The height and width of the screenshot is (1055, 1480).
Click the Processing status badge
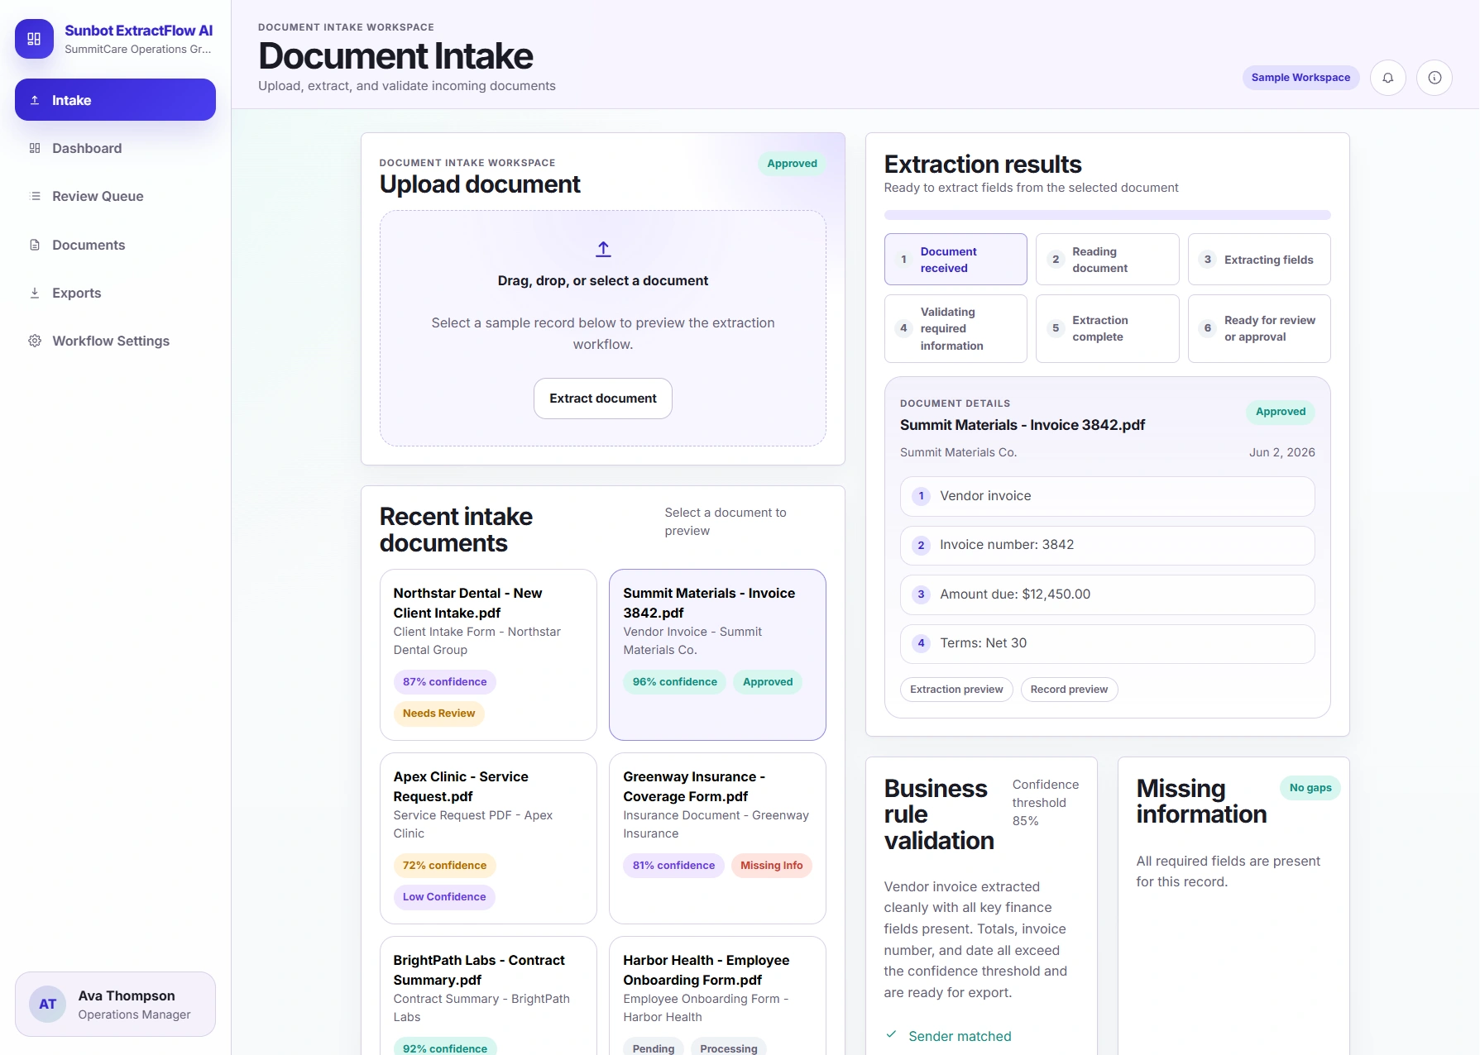point(728,1047)
